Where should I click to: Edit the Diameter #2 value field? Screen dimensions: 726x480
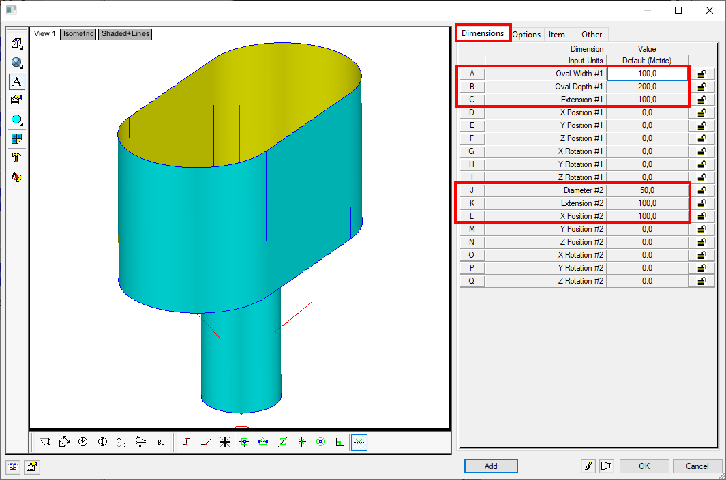646,190
